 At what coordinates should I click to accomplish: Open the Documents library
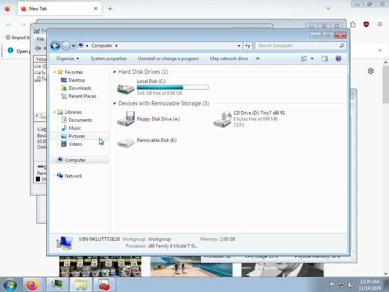click(80, 120)
